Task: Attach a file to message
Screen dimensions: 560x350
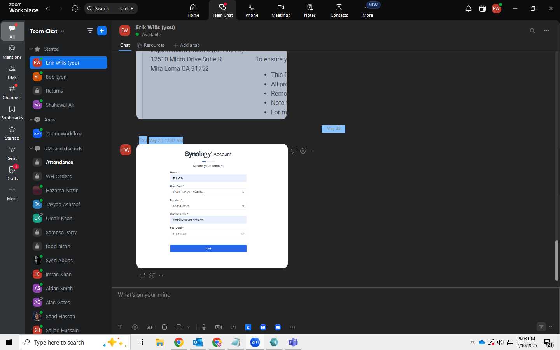Action: coord(164,327)
